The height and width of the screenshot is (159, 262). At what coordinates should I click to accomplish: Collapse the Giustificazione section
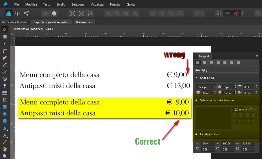[x=196, y=134]
